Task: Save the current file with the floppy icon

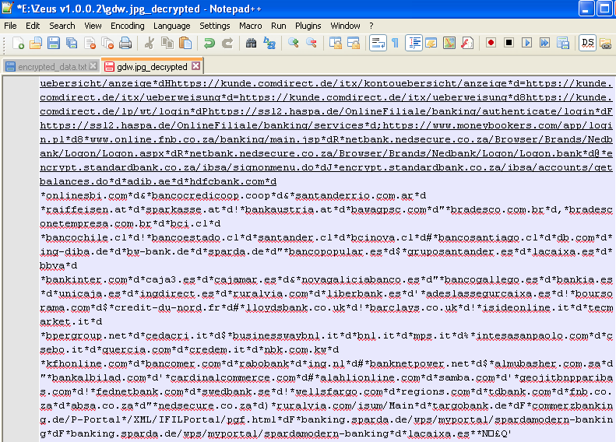Action: [x=54, y=43]
